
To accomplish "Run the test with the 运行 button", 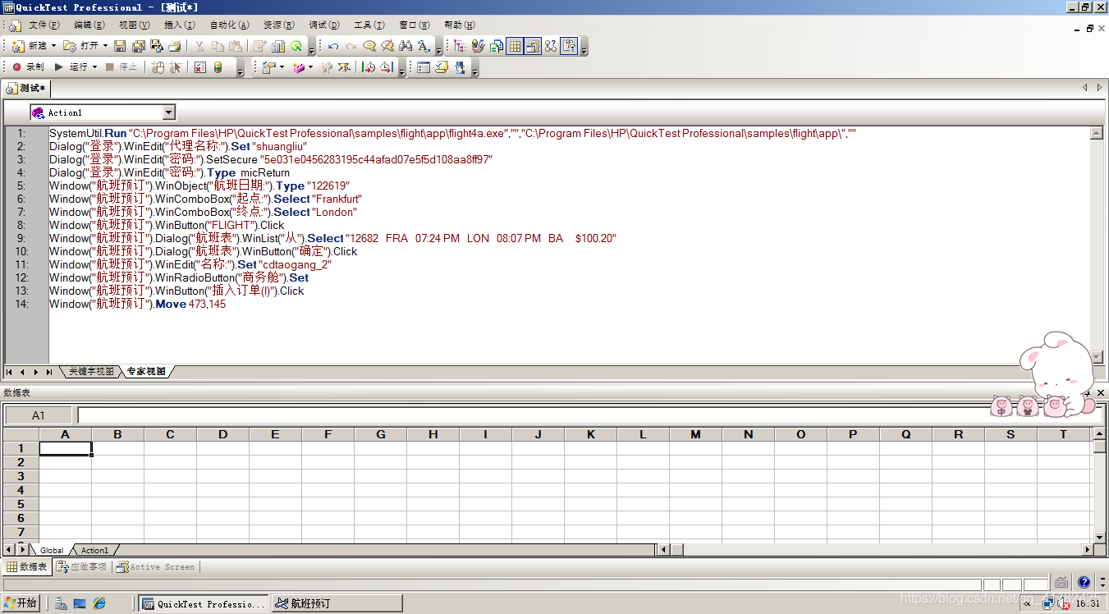I will (71, 67).
